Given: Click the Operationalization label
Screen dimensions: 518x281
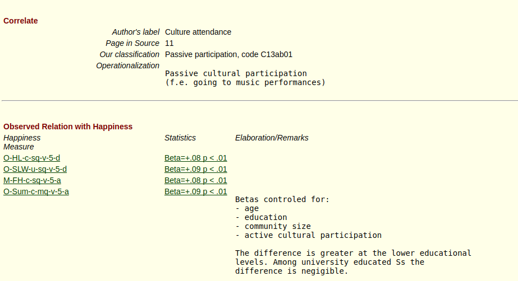Looking at the screenshot, I should click(x=127, y=65).
